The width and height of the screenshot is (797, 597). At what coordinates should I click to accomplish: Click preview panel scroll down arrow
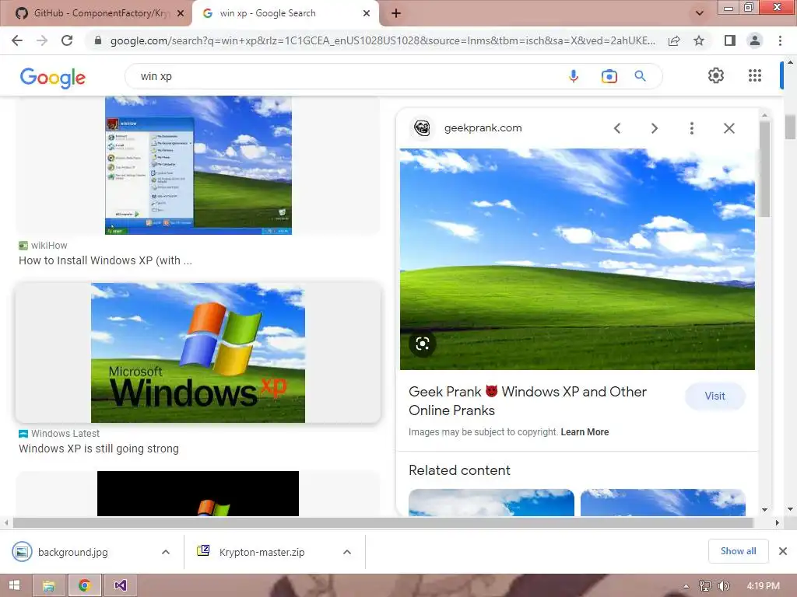pyautogui.click(x=764, y=509)
